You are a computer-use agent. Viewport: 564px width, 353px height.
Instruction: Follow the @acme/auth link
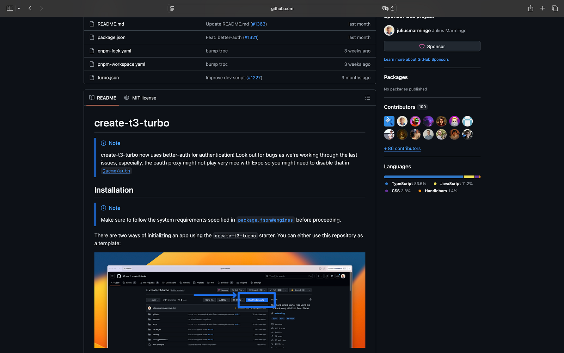(x=116, y=171)
